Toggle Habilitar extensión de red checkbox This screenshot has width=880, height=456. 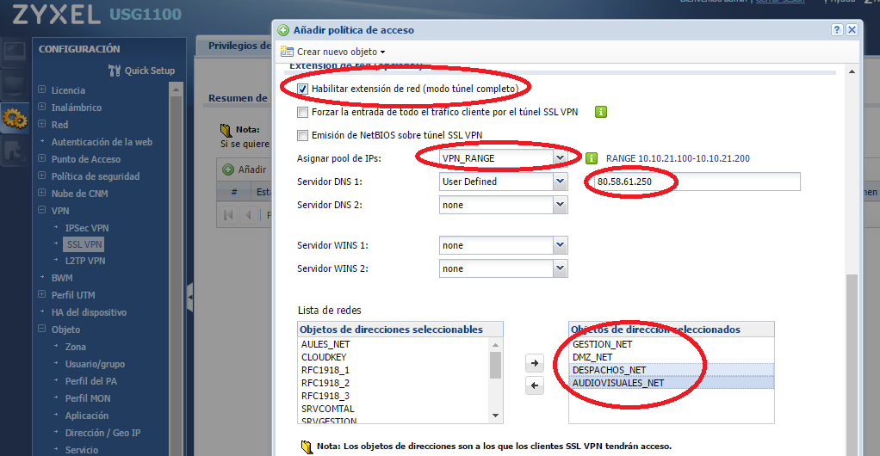click(302, 89)
